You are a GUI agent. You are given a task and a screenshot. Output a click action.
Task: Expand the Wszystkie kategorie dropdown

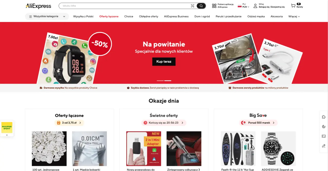tap(47, 16)
